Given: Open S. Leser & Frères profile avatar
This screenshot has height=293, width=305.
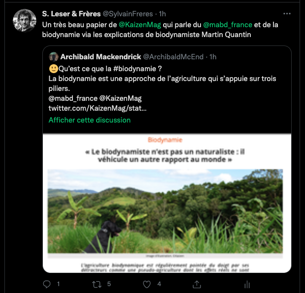Looking at the screenshot, I should click(25, 20).
